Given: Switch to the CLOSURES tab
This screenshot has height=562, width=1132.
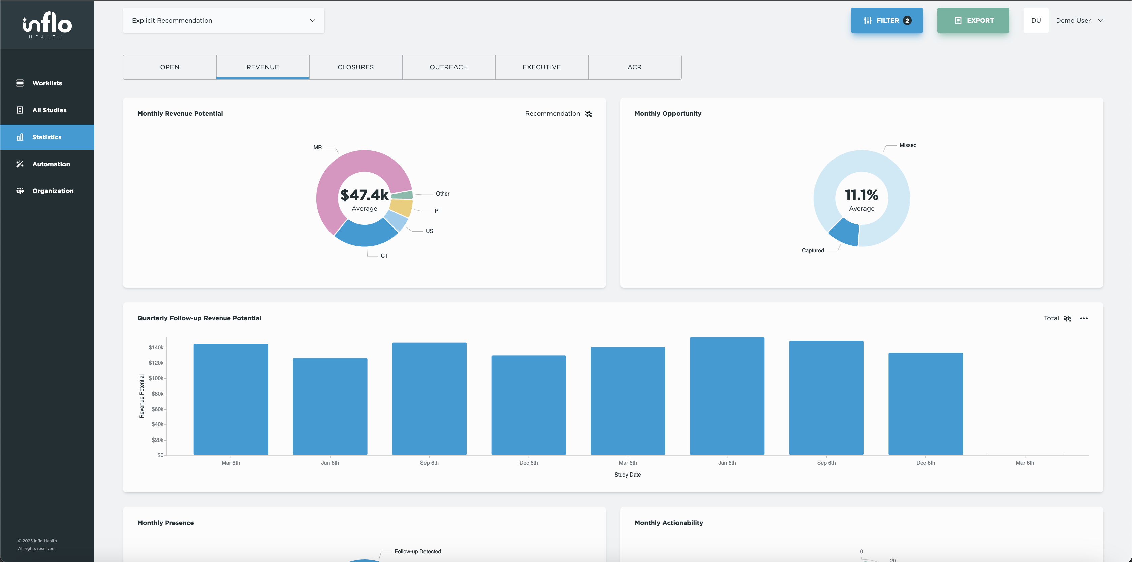Looking at the screenshot, I should tap(355, 67).
